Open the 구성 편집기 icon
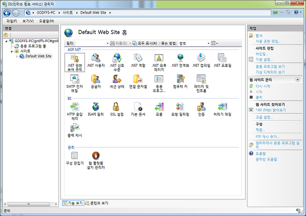 pyautogui.click(x=75, y=158)
